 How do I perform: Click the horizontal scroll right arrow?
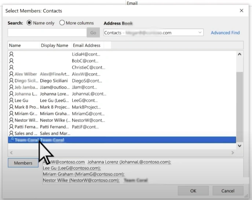(233, 153)
